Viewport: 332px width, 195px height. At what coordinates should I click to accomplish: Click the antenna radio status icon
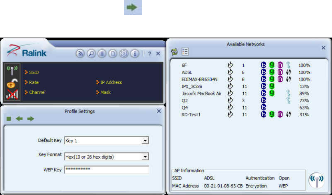[12, 70]
